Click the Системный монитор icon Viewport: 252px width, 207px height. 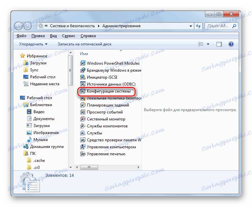[x=83, y=119]
